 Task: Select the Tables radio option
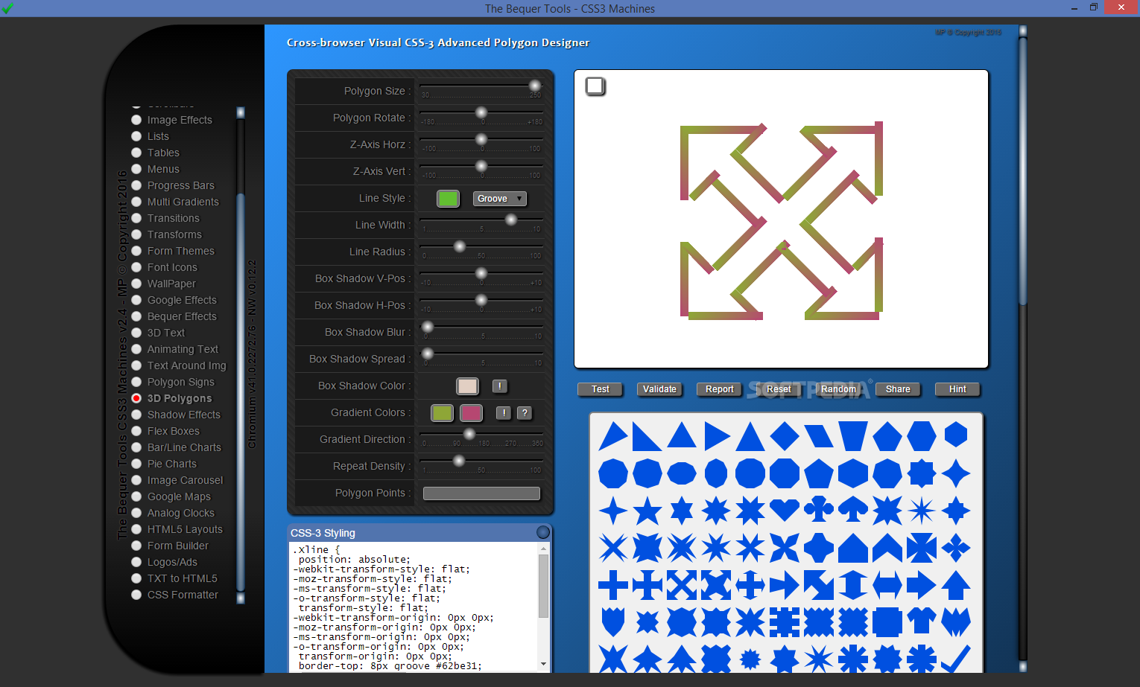(136, 153)
